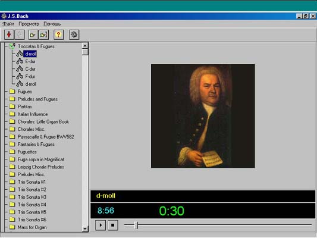Click the play all tracks toolbar icon
This screenshot has height=238, width=317.
click(43, 35)
